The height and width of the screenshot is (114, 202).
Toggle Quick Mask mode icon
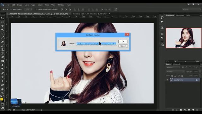point(3,104)
